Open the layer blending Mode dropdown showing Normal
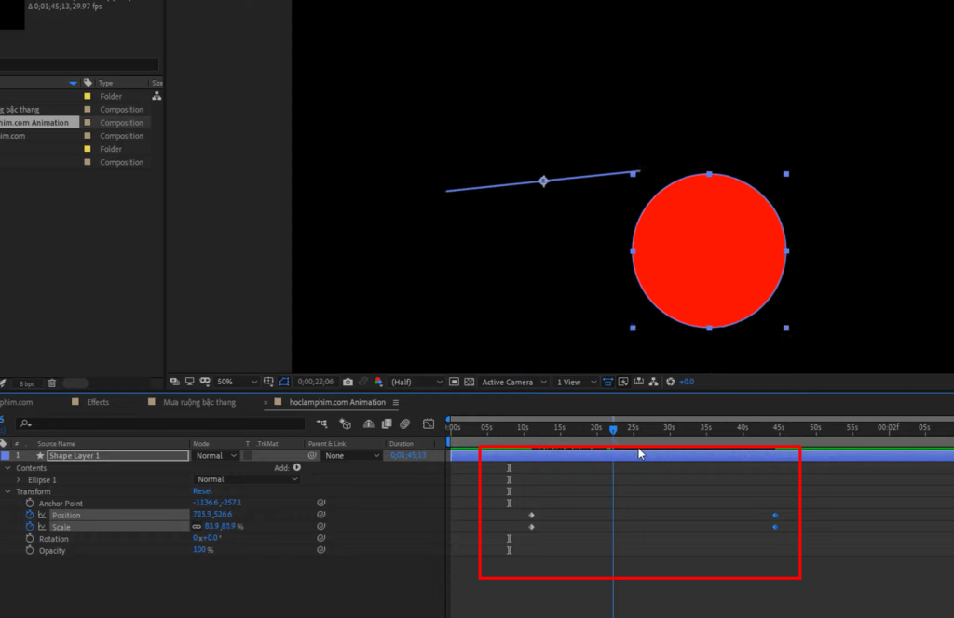The height and width of the screenshot is (618, 954). click(x=214, y=455)
